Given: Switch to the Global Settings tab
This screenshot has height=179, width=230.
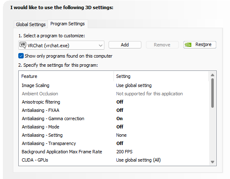Looking at the screenshot, I should [x=31, y=24].
